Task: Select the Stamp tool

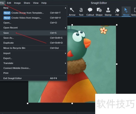Action: [108, 12]
